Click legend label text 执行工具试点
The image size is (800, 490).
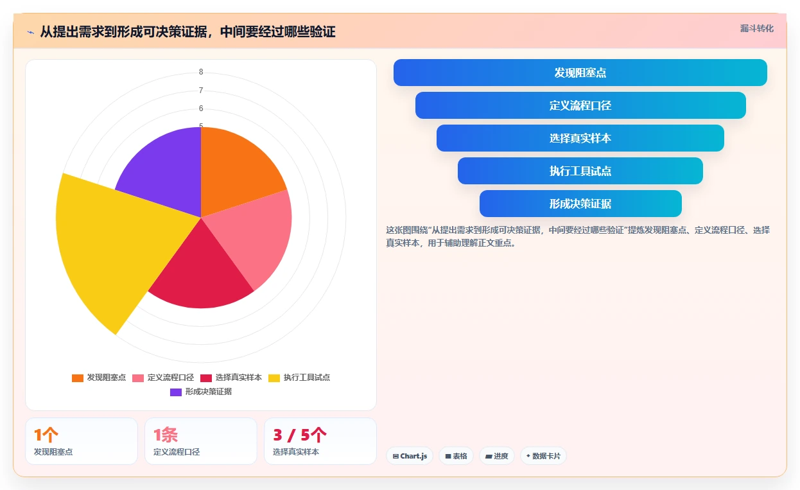click(x=307, y=378)
